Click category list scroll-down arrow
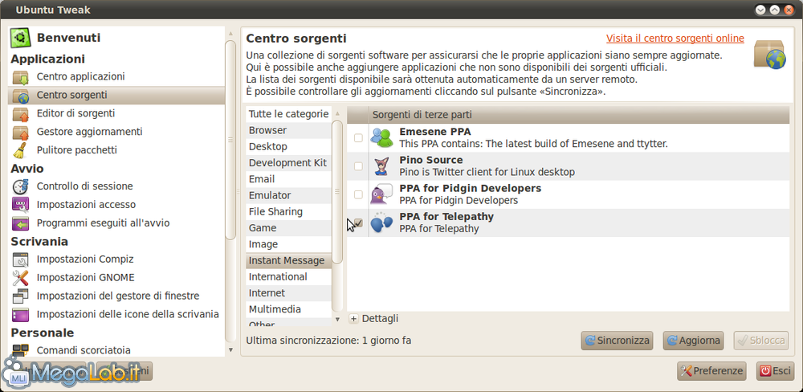The height and width of the screenshot is (392, 803). 337,319
